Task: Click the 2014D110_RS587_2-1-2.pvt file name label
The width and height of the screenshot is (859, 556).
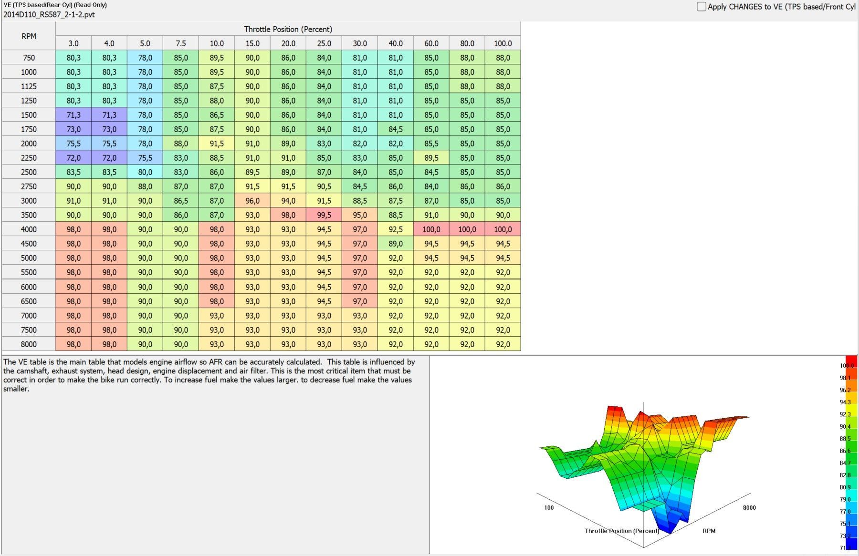Action: pyautogui.click(x=49, y=14)
